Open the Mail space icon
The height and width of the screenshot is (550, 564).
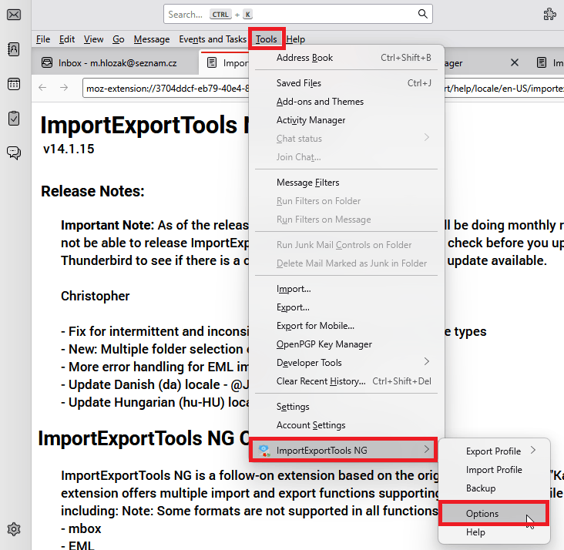[x=14, y=14]
